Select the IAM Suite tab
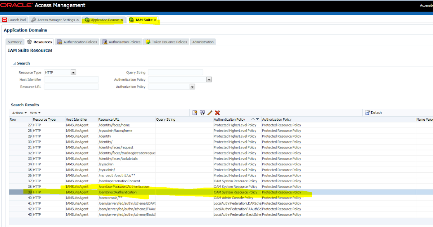The width and height of the screenshot is (433, 227). tap(144, 20)
